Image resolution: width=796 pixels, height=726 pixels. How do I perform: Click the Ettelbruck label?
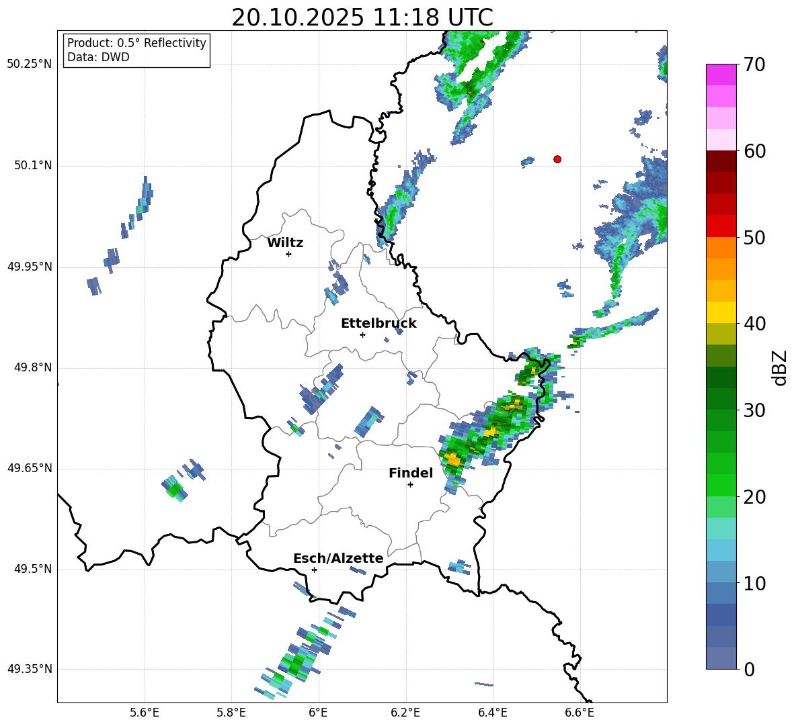[x=379, y=324]
